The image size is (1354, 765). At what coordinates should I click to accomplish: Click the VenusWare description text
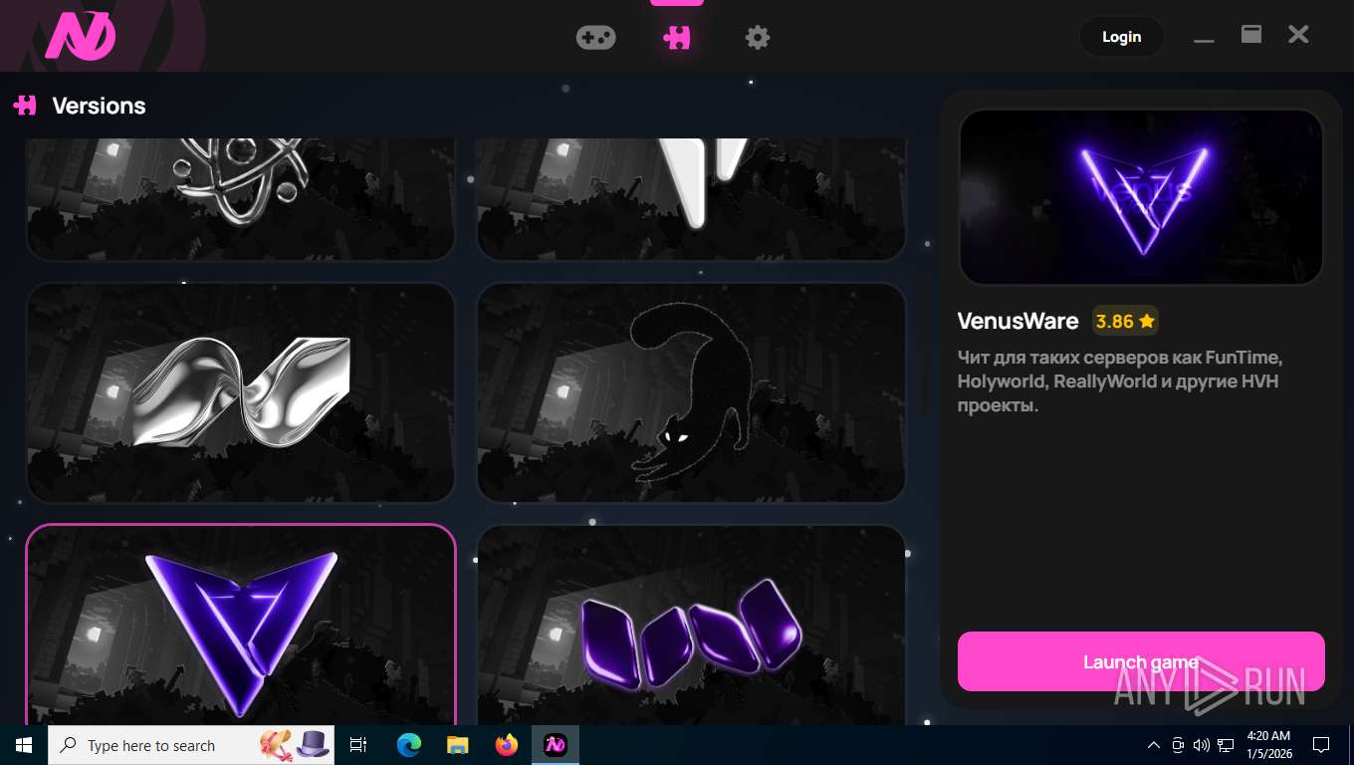tap(1120, 382)
